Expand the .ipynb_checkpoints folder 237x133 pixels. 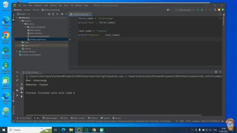pos(25,27)
